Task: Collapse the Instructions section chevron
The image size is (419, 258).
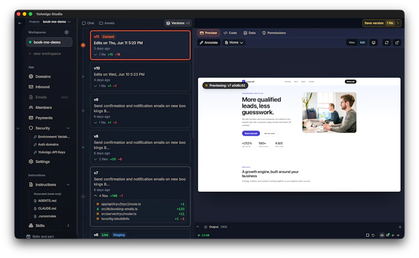Action: tap(68, 185)
